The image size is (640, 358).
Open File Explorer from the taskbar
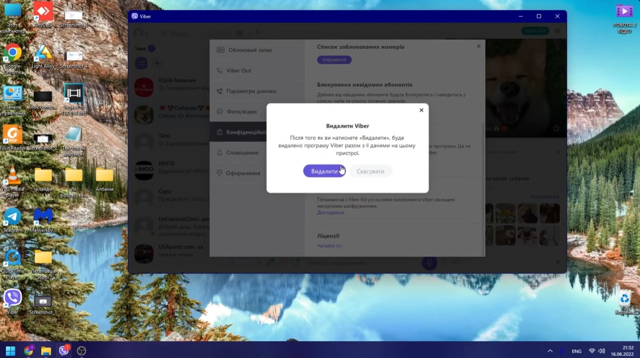click(x=46, y=351)
